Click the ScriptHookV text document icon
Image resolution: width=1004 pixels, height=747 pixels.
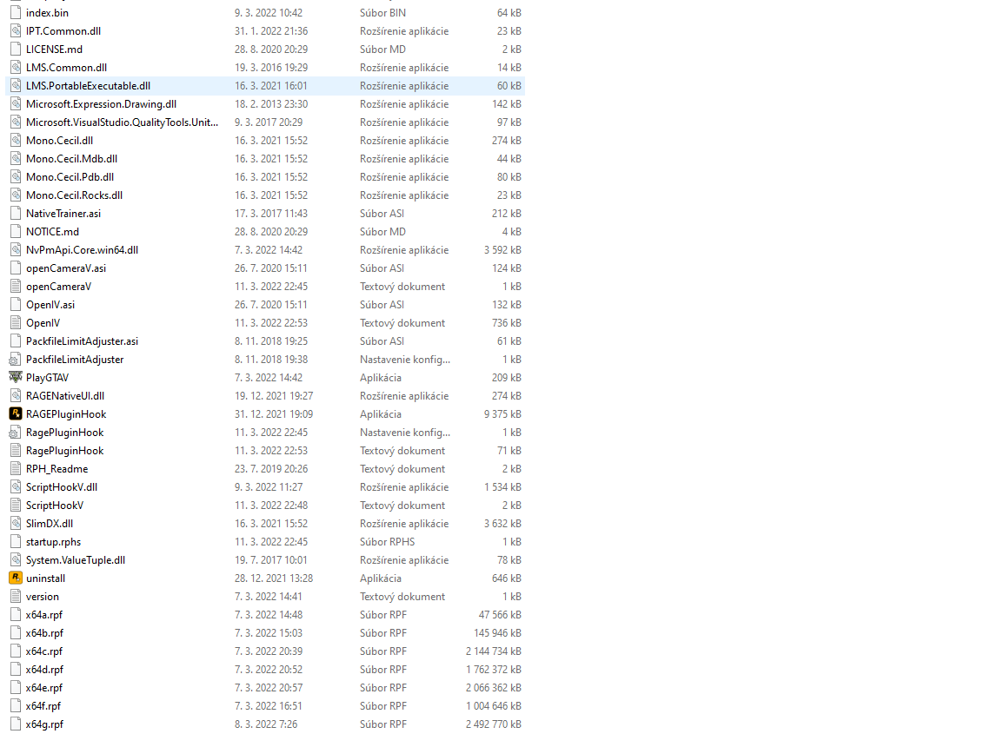[x=16, y=506]
